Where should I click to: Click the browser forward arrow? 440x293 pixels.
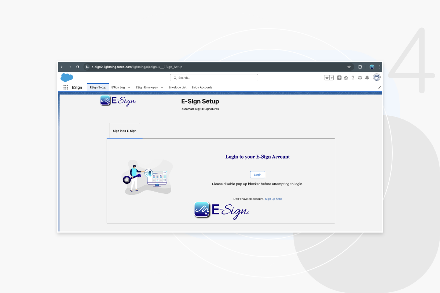(x=70, y=67)
